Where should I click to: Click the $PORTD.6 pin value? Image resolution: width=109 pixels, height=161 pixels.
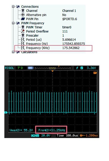click(70, 19)
